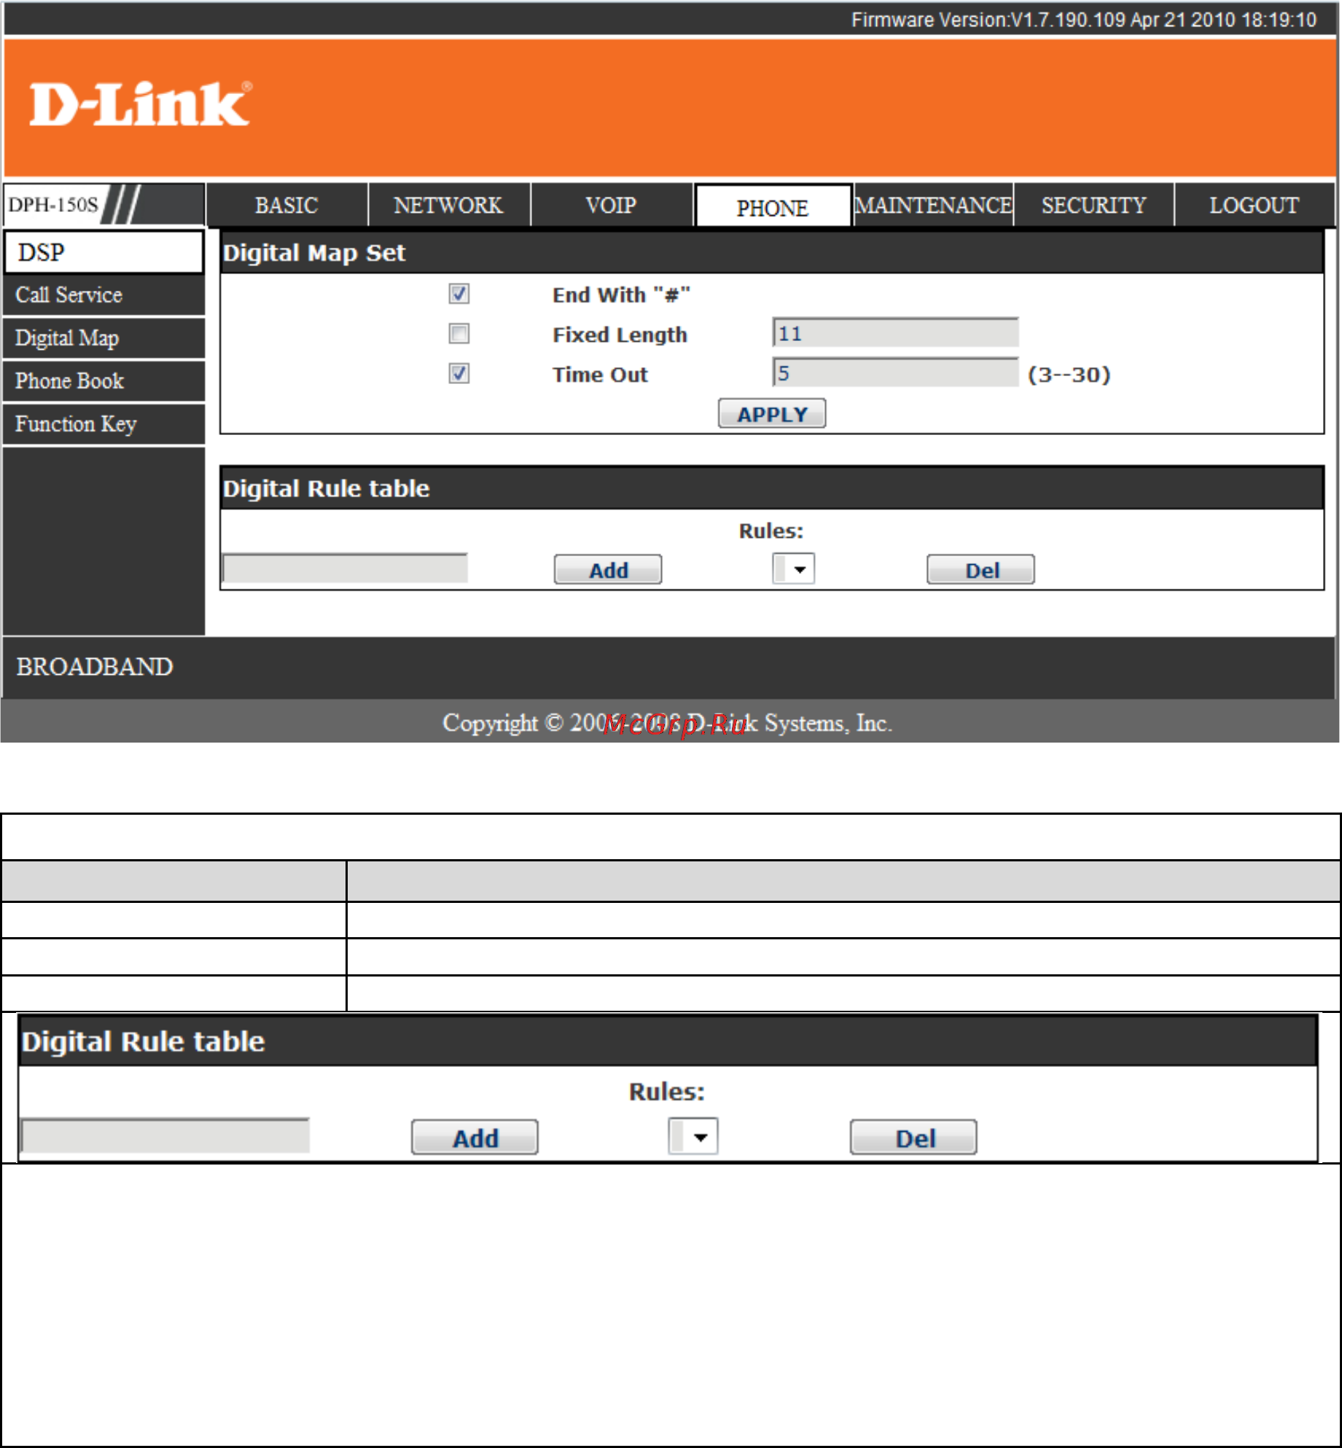Click the DPH-150S model label
Image resolution: width=1342 pixels, height=1448 pixels.
tap(52, 205)
